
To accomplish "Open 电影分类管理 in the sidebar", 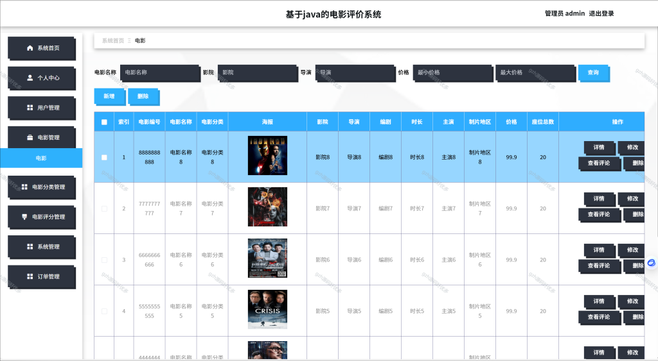I will pos(42,187).
